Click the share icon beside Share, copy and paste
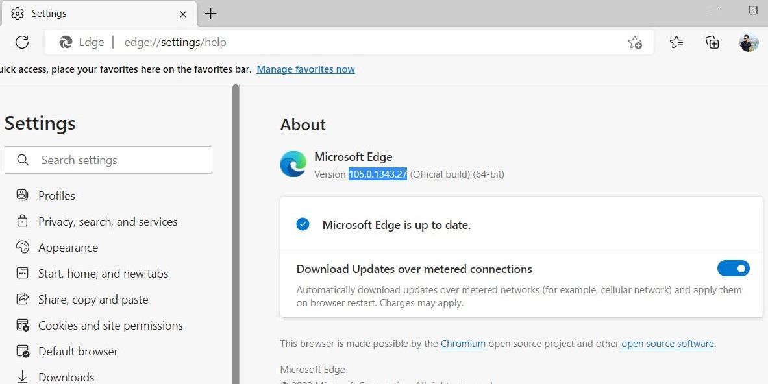768x384 pixels. (23, 299)
